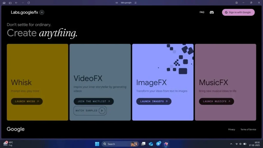
Task: Open Outlook from the taskbar
Action: (151, 144)
